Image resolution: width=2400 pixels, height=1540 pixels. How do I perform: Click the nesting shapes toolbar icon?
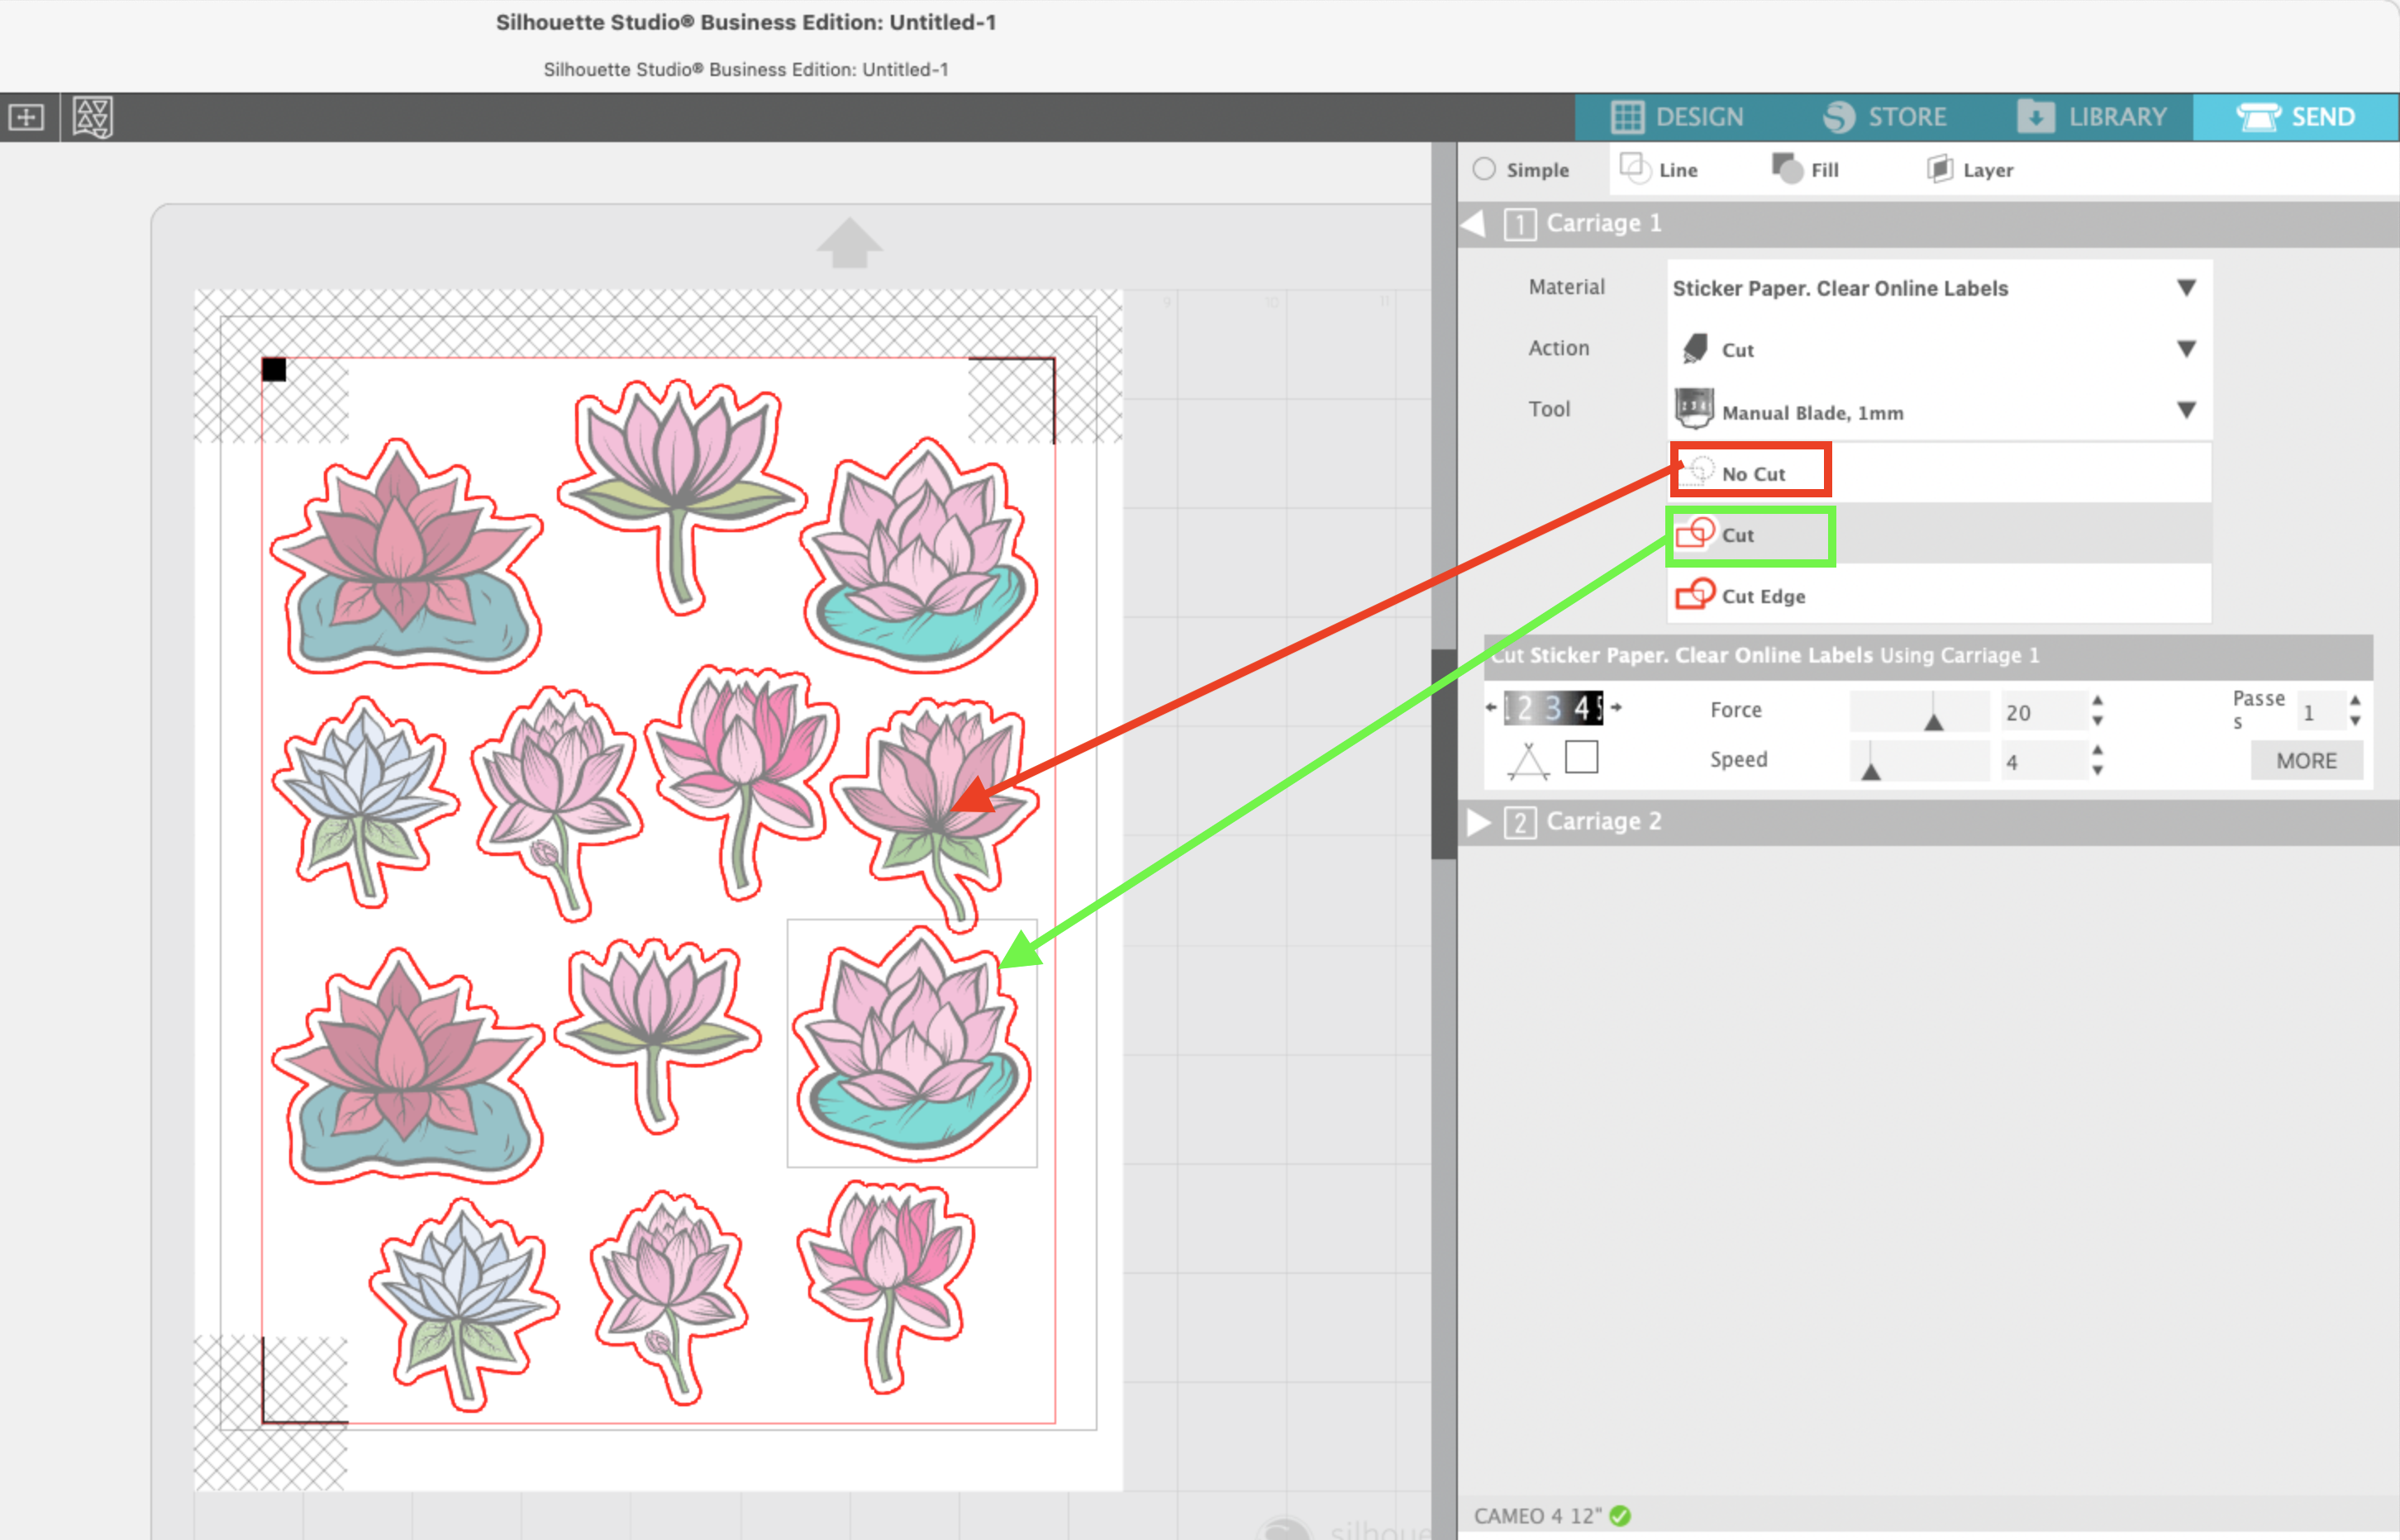point(92,118)
